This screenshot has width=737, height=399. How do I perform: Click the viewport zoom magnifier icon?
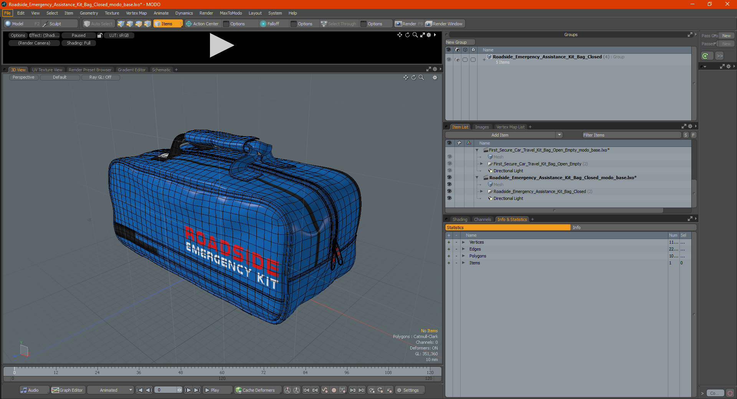(421, 77)
